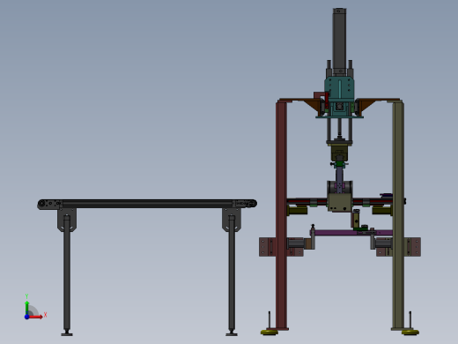Click the red X axis arrow of the orientation triad
The image size is (458, 344).
(35, 317)
